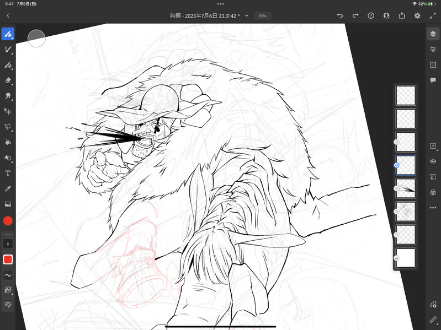Enter full screen mode
441x330 pixels.
(433, 16)
